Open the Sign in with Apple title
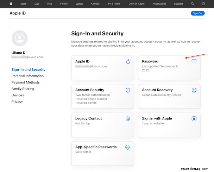214x172 pixels. coord(157,118)
